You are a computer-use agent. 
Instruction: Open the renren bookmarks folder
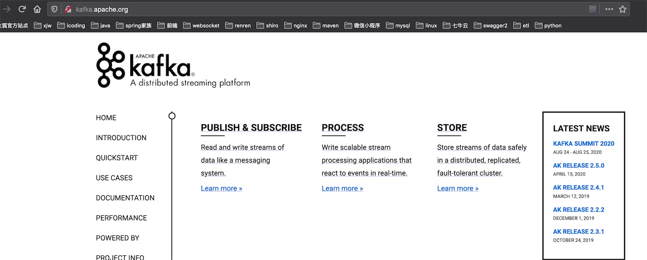point(238,25)
